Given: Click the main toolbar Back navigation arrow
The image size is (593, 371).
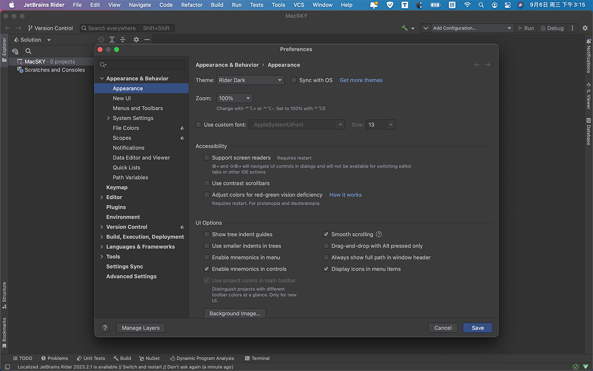Looking at the screenshot, I should (x=7, y=28).
